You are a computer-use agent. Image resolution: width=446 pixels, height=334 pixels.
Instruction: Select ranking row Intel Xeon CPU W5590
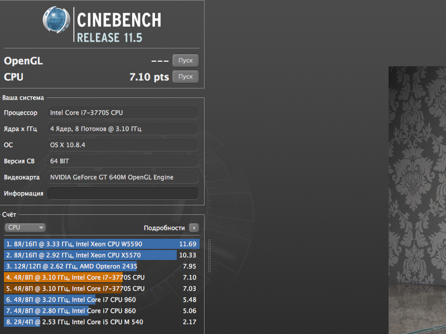101,244
